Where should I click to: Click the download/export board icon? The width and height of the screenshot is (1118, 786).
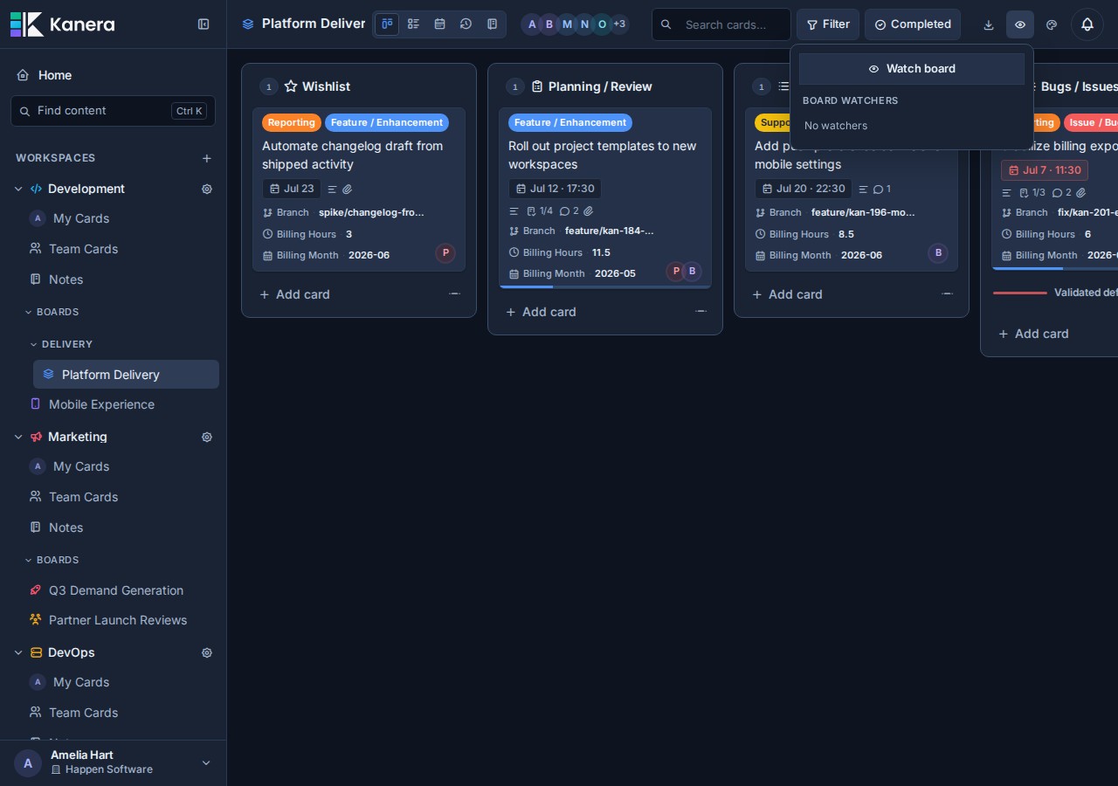pyautogui.click(x=989, y=24)
